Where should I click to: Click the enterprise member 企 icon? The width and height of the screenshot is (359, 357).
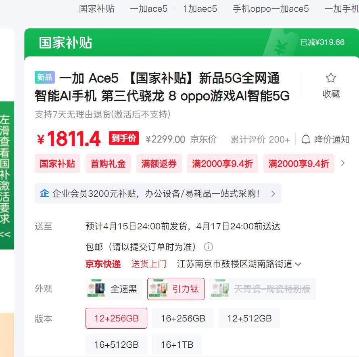[44, 193]
